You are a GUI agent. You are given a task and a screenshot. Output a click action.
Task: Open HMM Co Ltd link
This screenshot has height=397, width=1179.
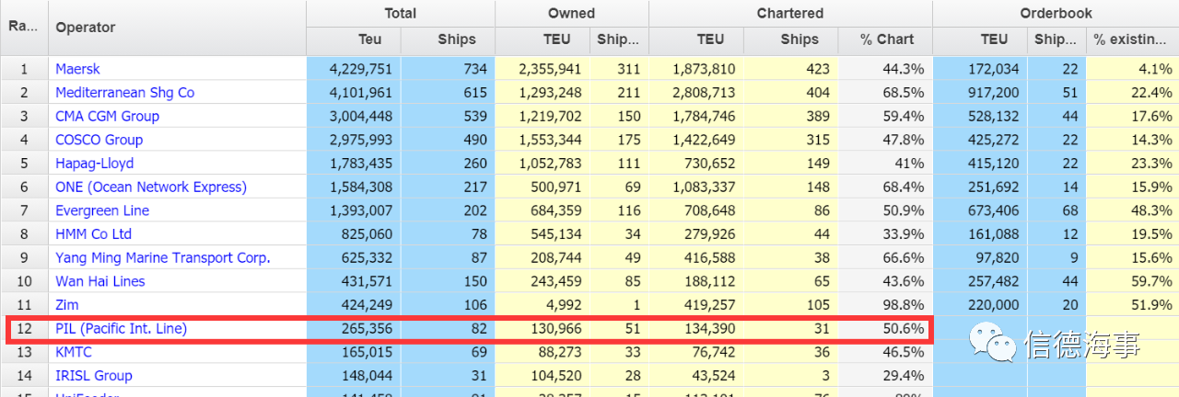(93, 234)
